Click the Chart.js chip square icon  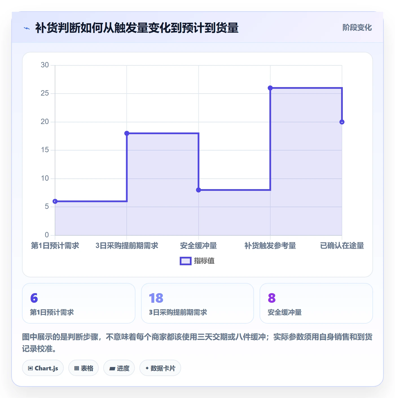coord(30,368)
